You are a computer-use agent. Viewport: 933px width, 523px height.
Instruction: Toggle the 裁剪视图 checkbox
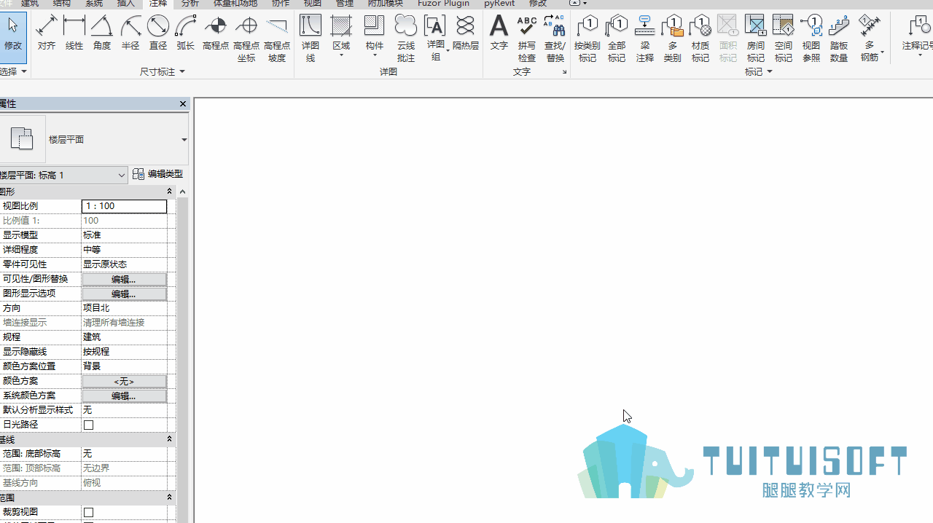pos(89,512)
